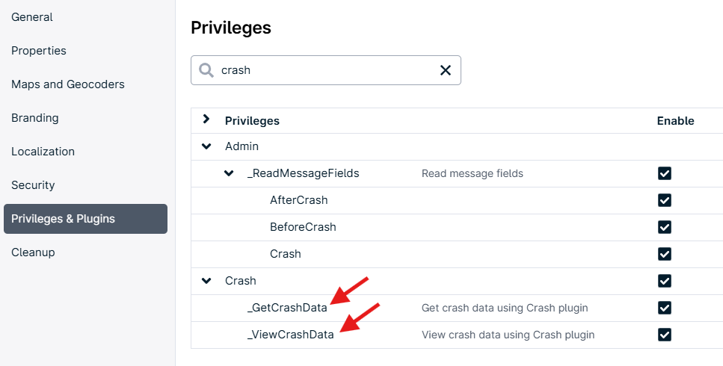The image size is (723, 366).
Task: Go to Maps and Geocoders settings
Action: [68, 84]
